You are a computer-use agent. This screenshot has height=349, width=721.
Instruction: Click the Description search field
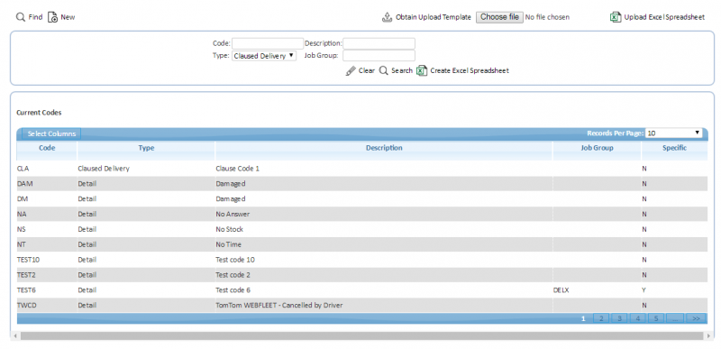point(379,43)
